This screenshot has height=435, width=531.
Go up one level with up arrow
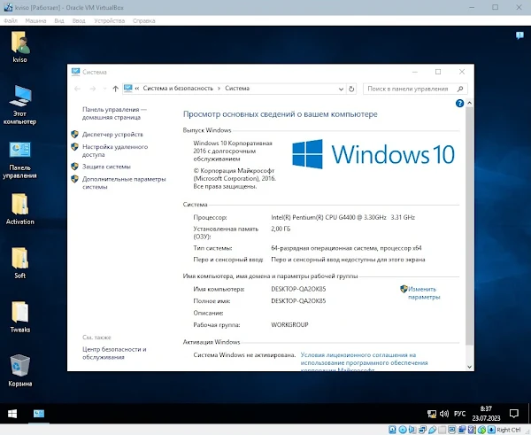tap(115, 89)
